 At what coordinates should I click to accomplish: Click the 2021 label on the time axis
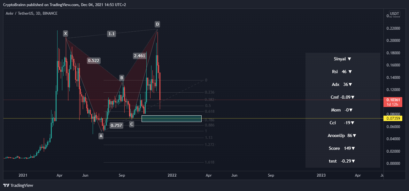23,175
